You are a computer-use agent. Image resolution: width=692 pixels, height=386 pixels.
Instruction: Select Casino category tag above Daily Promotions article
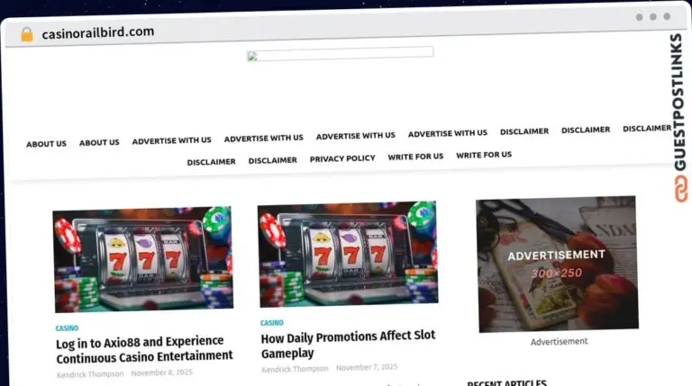pyautogui.click(x=272, y=322)
